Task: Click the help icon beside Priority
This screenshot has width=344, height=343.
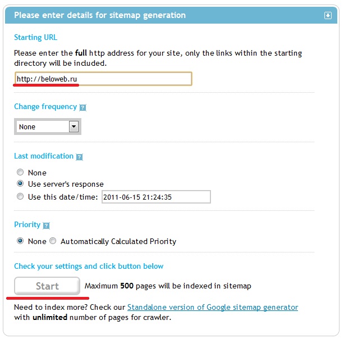Action: tap(46, 225)
